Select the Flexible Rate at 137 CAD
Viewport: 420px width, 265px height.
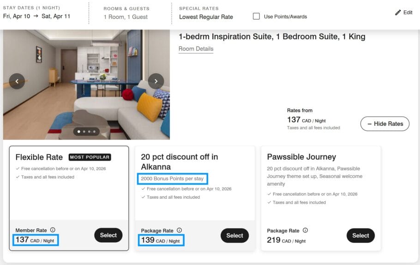(x=108, y=235)
